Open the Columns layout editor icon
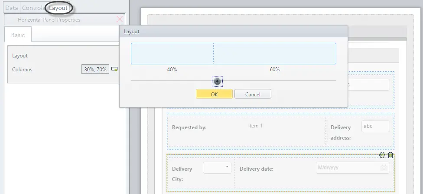 tap(114, 69)
